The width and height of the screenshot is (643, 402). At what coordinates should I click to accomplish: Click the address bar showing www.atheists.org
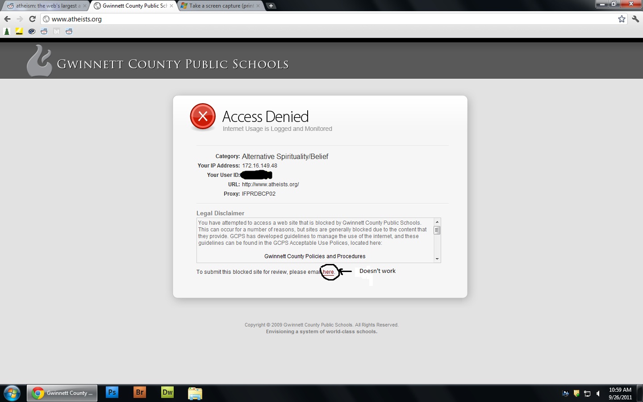[x=313, y=19]
